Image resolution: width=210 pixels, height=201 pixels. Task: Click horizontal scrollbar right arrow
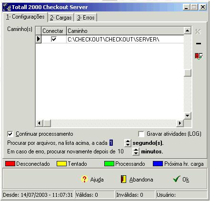pyautogui.click(x=180, y=123)
